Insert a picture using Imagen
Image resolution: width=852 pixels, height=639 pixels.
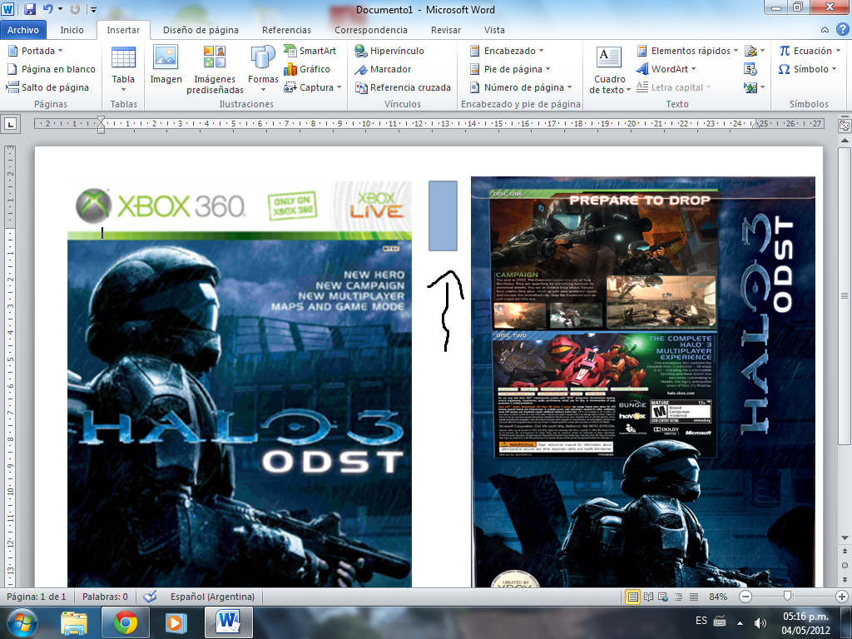point(166,65)
